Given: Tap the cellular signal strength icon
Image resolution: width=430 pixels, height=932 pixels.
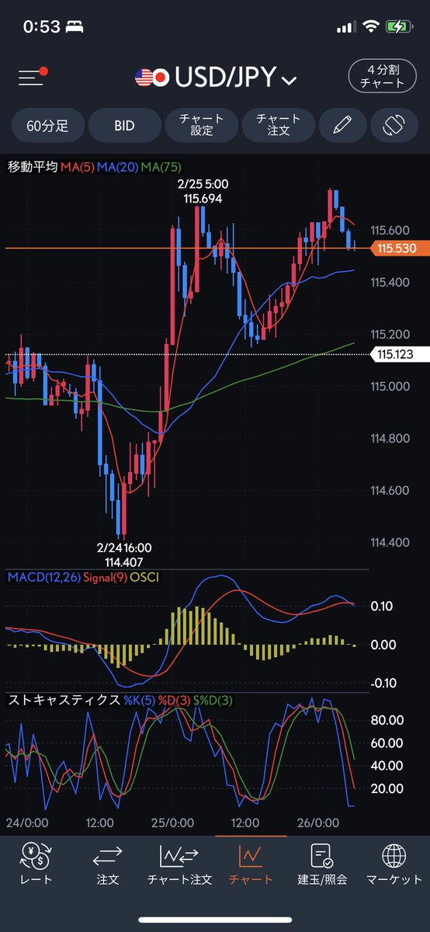Looking at the screenshot, I should (x=345, y=27).
